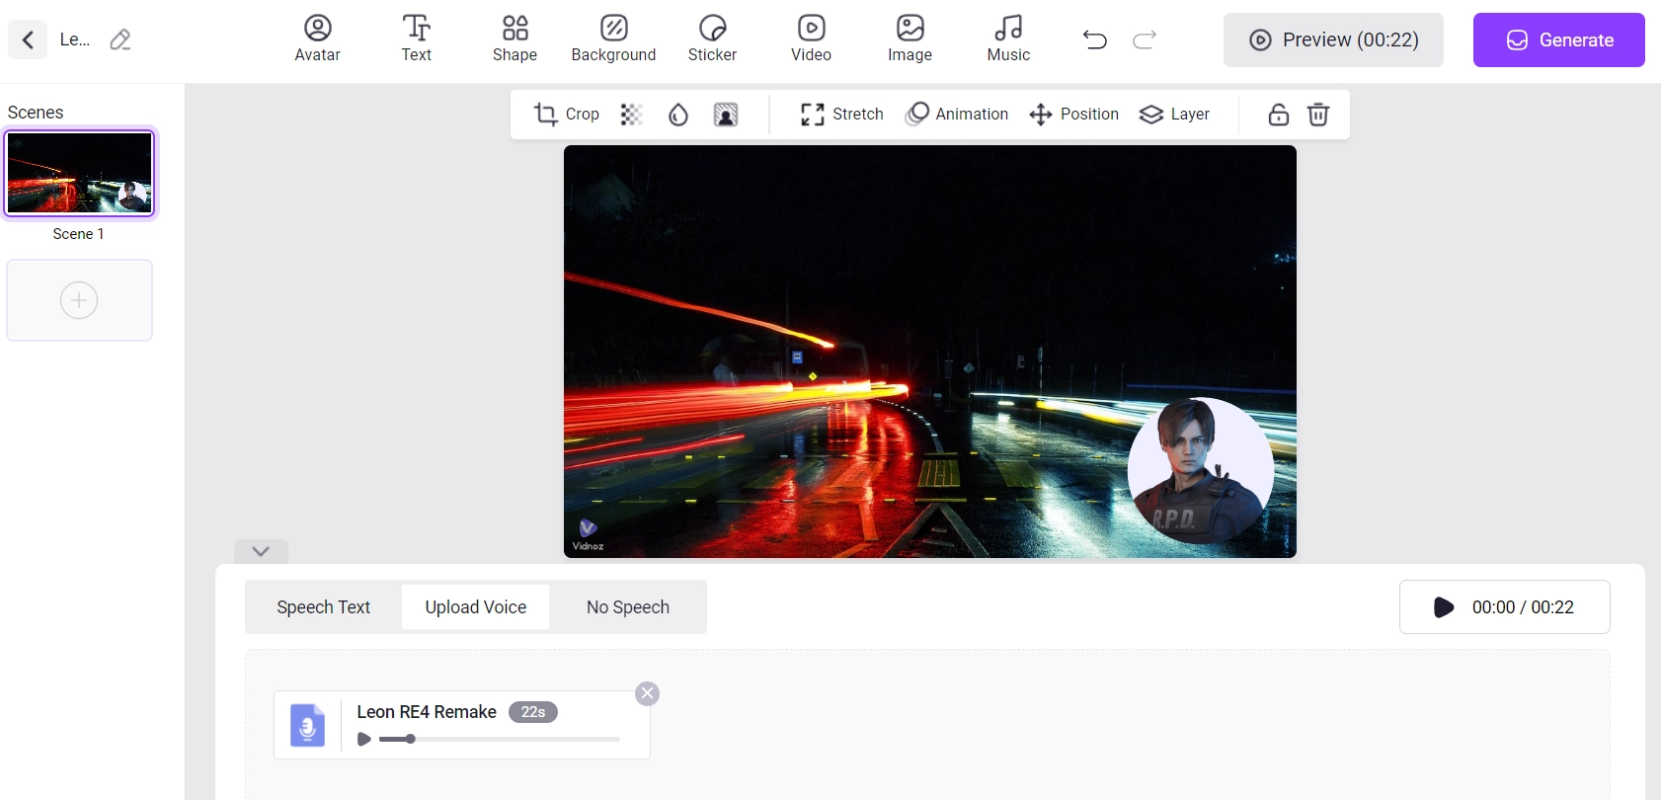1661x800 pixels.
Task: Delete element with trash icon
Action: (1318, 115)
